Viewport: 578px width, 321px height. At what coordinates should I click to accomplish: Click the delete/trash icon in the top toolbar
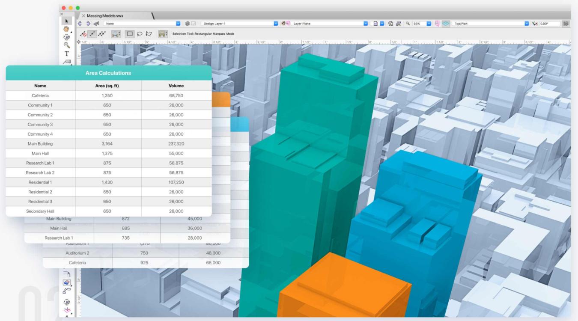click(x=187, y=24)
